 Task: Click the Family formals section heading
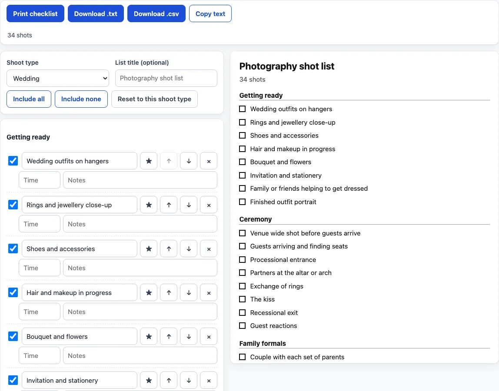(x=263, y=343)
